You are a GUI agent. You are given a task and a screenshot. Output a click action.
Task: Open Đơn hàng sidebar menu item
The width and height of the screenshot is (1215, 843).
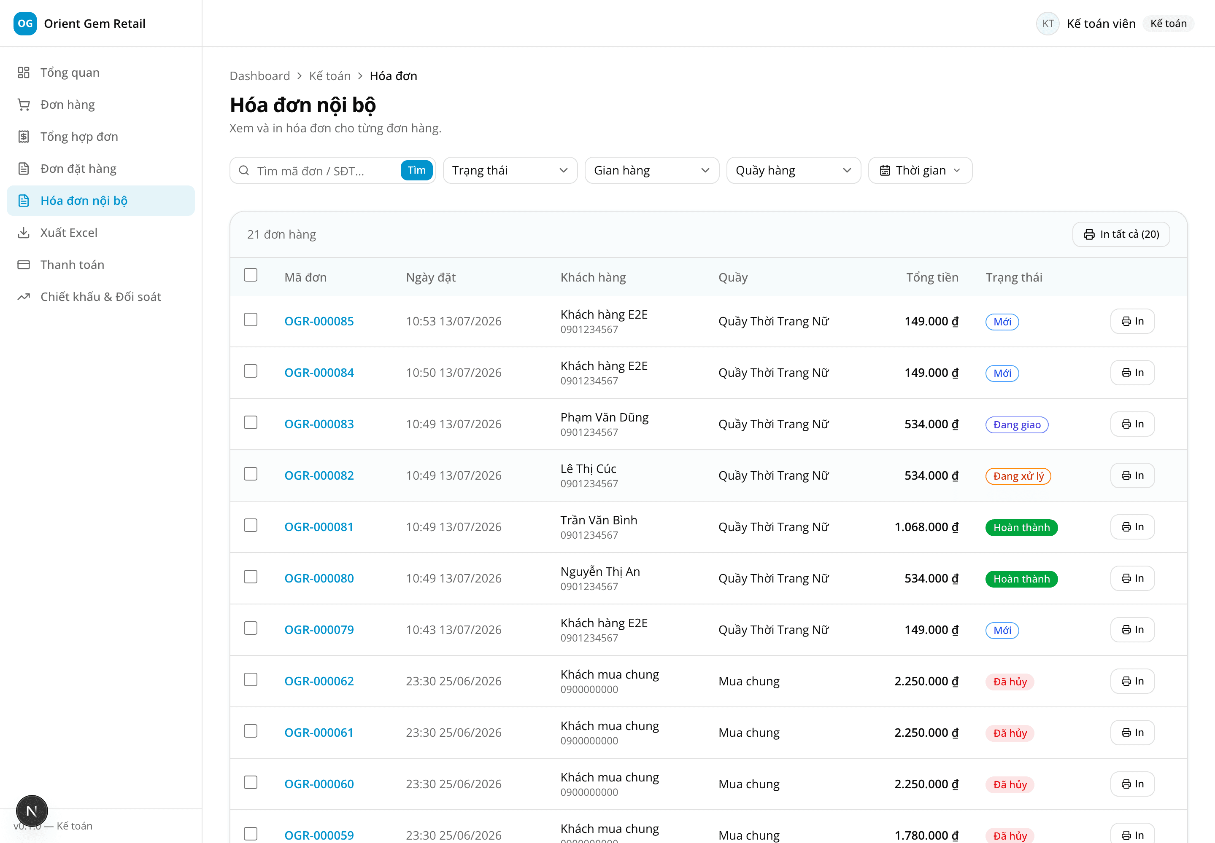[x=100, y=105]
